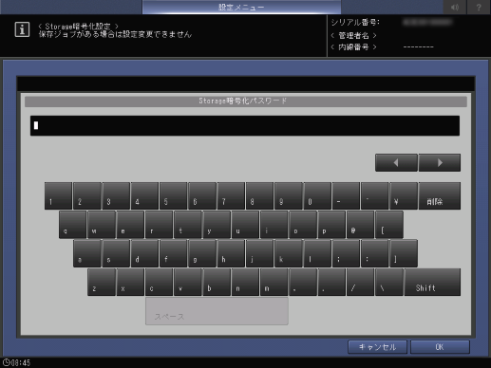Tap the m key
This screenshot has width=491, height=368.
tap(274, 283)
